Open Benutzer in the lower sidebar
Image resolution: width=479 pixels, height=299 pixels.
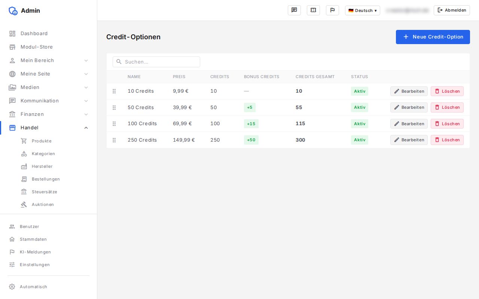(48, 226)
